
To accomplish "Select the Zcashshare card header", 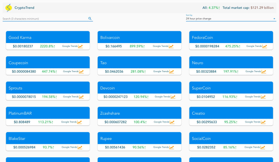I will tap(139, 113).
